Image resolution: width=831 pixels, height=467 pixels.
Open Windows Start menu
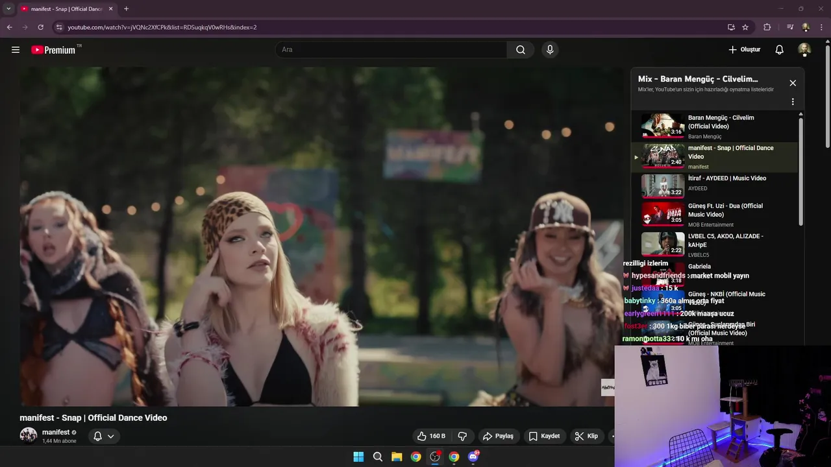pos(358,457)
